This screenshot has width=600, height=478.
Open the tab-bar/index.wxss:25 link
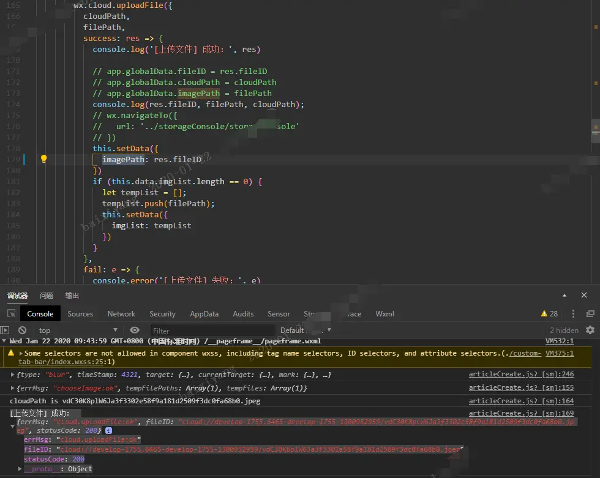point(61,362)
